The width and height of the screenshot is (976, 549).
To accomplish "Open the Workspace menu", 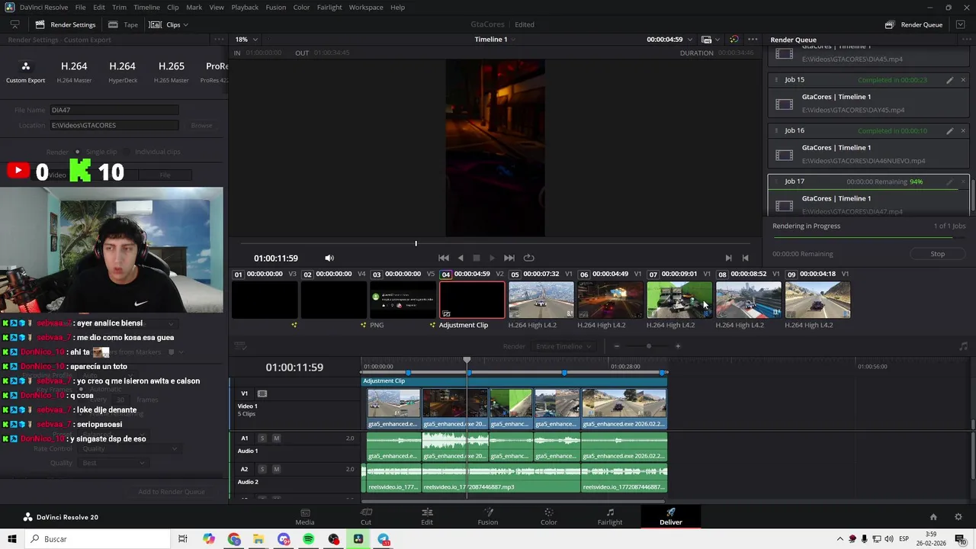I will tap(366, 7).
